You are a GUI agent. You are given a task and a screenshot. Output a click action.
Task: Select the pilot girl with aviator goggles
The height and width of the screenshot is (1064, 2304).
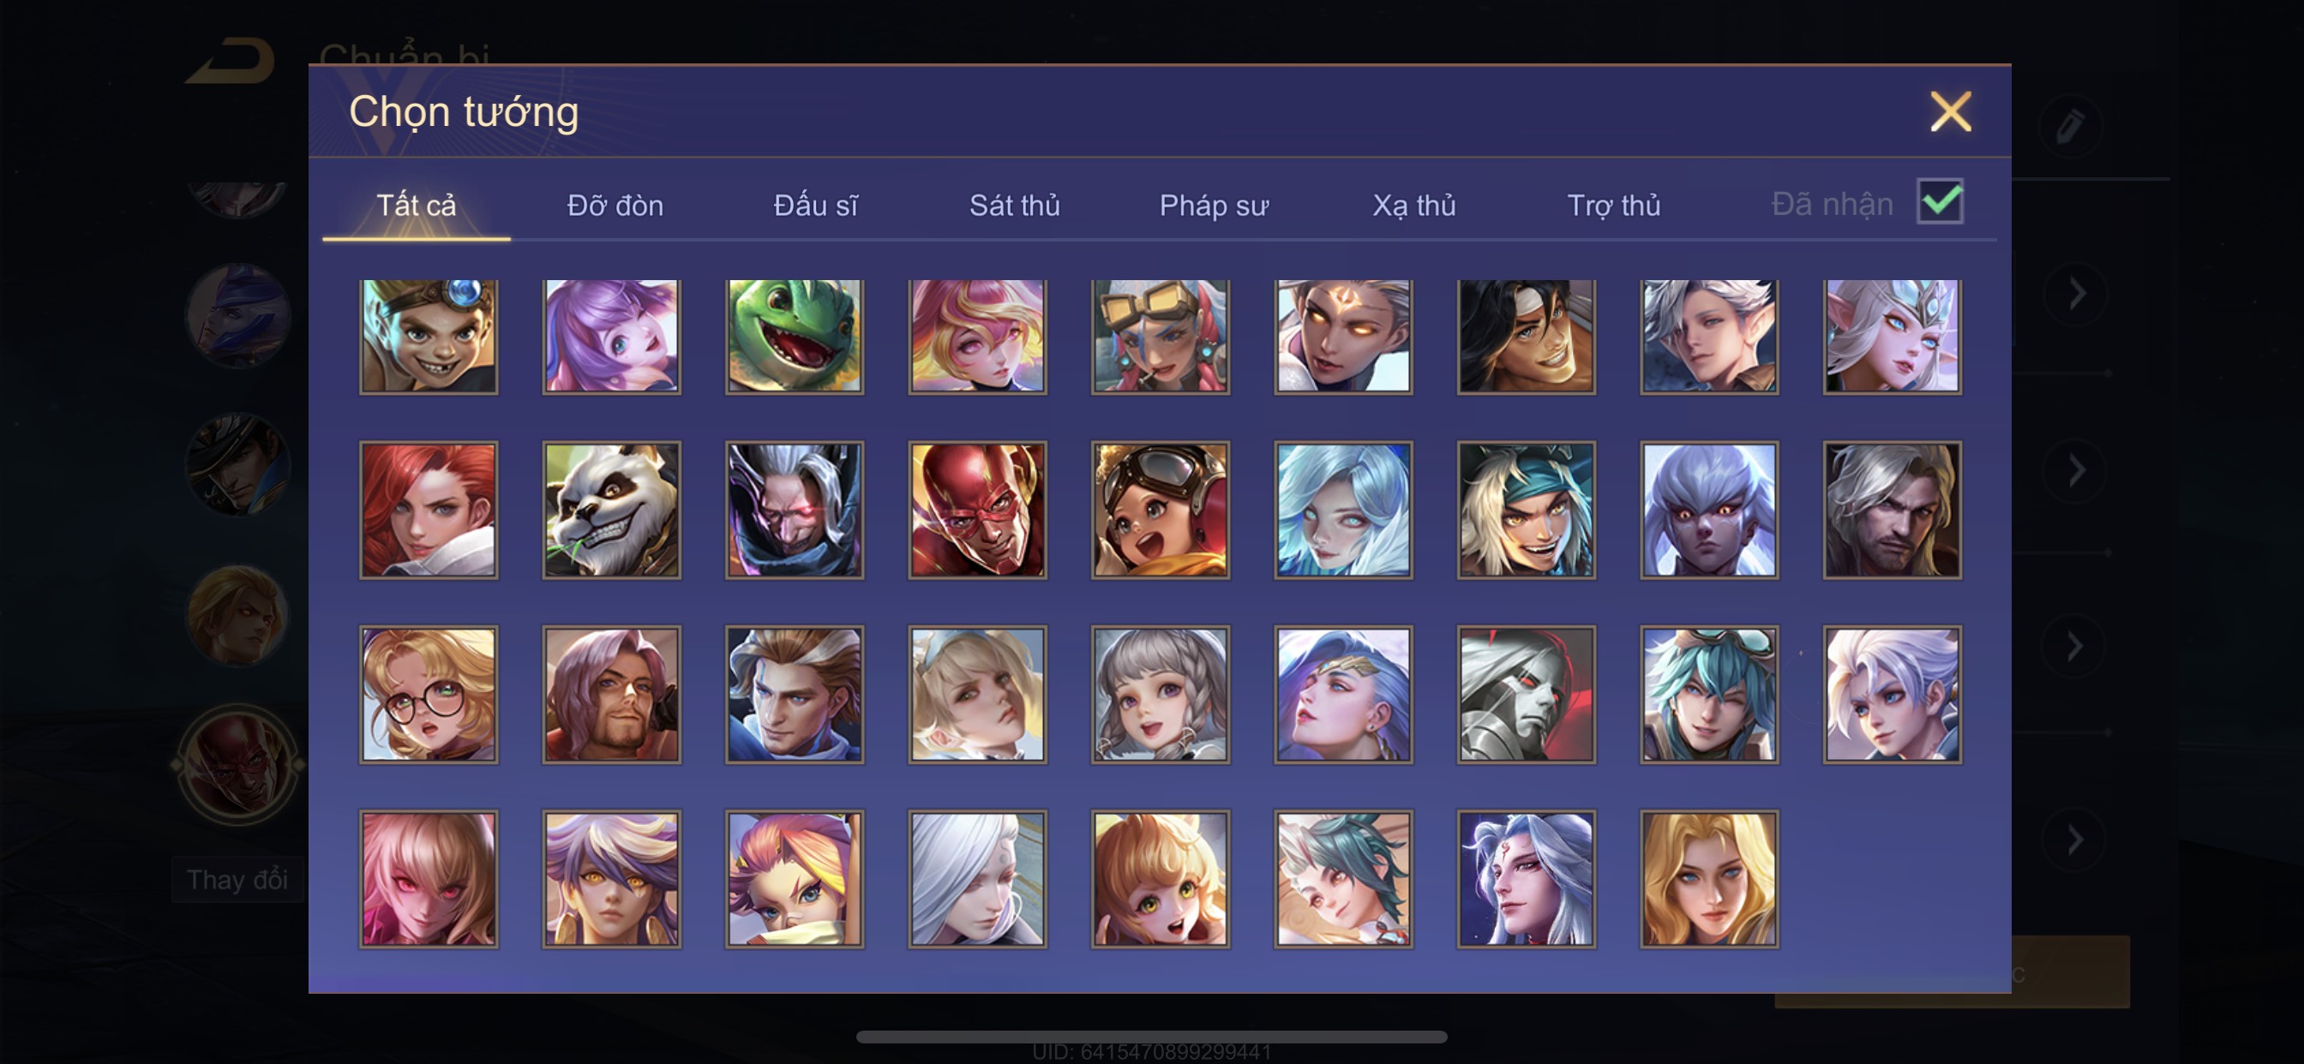(x=1160, y=510)
